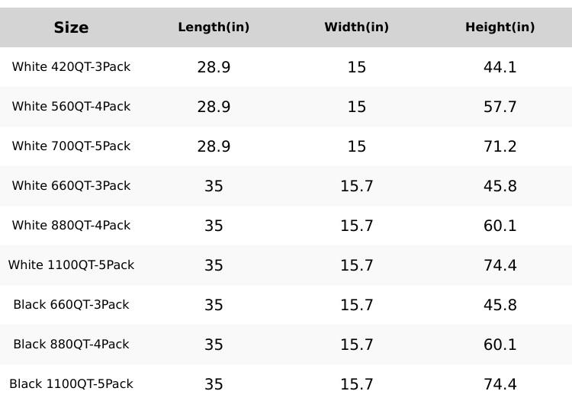Click the Height(in) column header
This screenshot has width=572, height=404.
[x=500, y=27]
